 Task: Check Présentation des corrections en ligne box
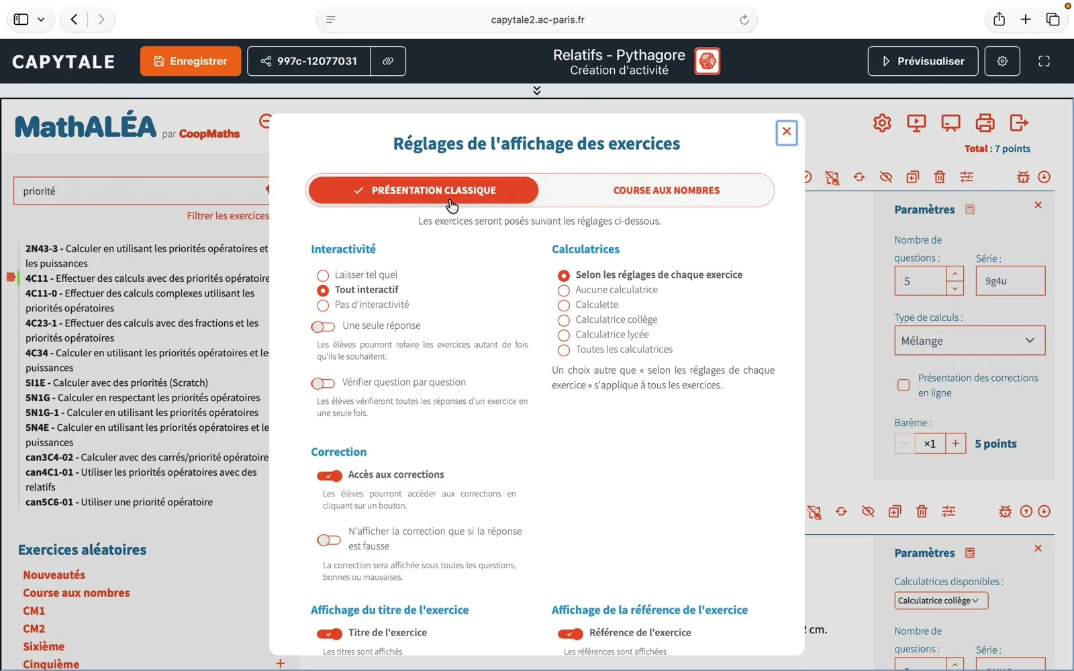coord(904,385)
